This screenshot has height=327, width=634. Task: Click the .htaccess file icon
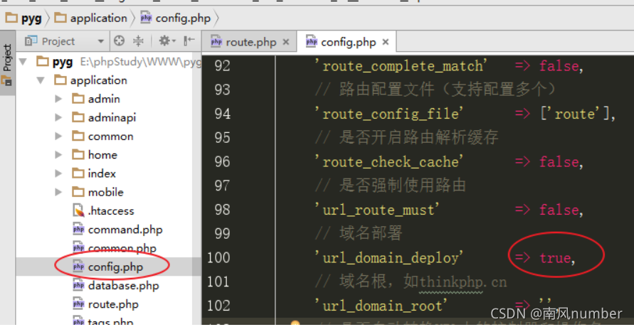[x=78, y=210]
